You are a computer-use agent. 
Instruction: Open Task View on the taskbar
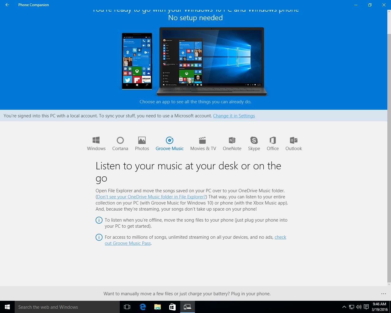(x=127, y=307)
